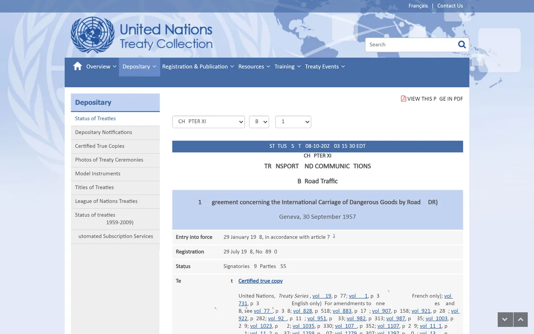The width and height of the screenshot is (534, 334).
Task: Open the vol 982 link
Action: click(x=356, y=319)
